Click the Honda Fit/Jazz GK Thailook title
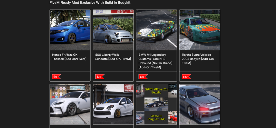Screen dimensions: 276x128 pos(69,57)
